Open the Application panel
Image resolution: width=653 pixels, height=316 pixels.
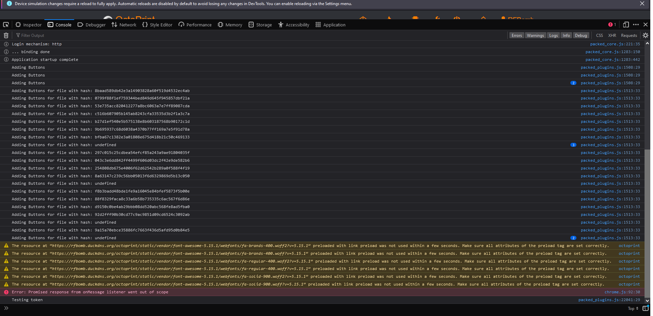(330, 25)
